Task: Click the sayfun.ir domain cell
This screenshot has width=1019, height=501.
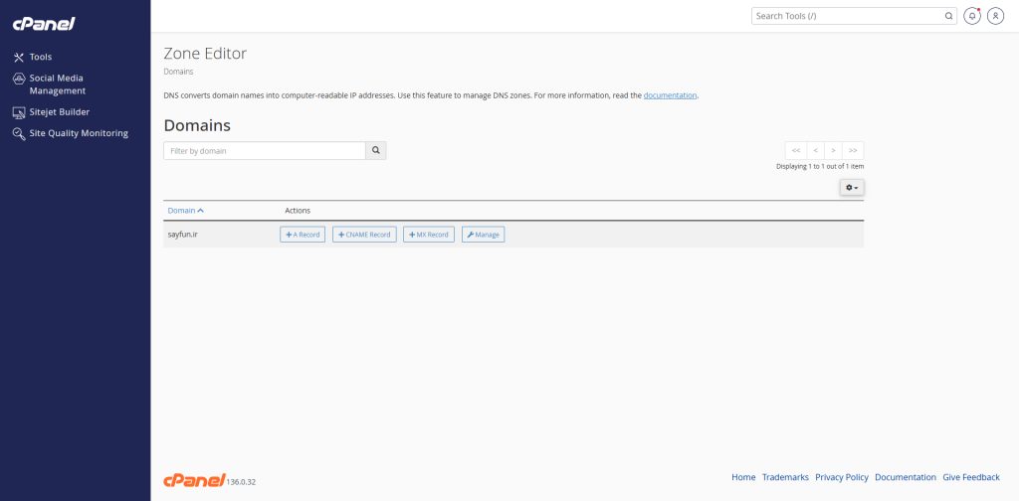Action: click(183, 235)
